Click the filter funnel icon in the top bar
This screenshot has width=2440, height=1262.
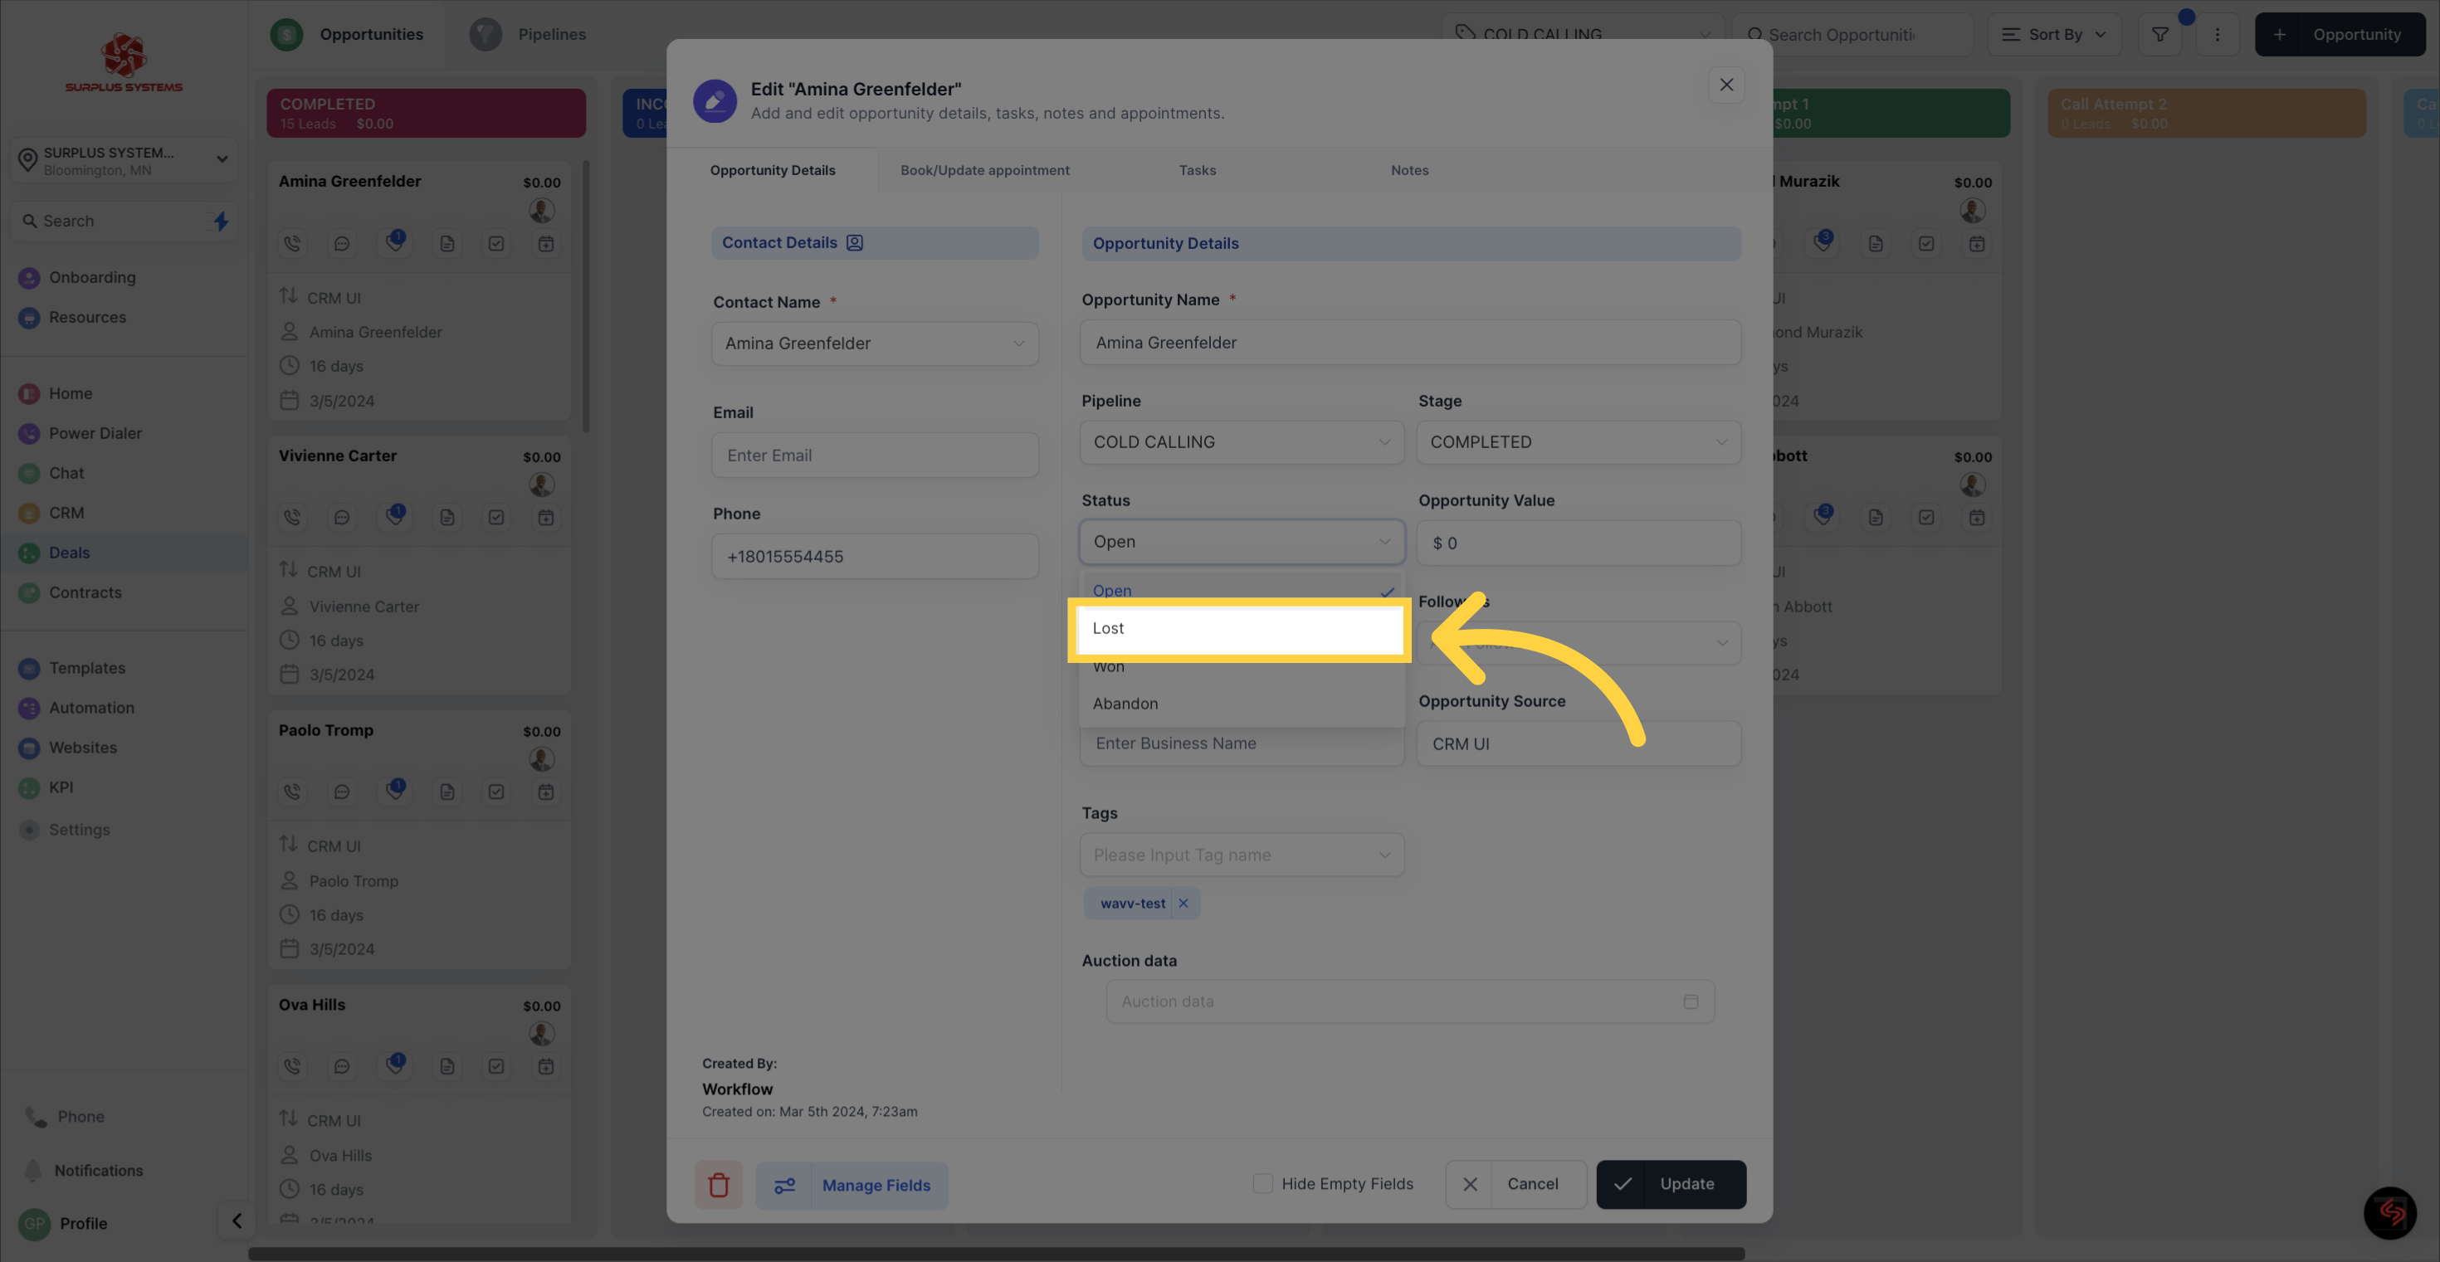pyautogui.click(x=2159, y=34)
